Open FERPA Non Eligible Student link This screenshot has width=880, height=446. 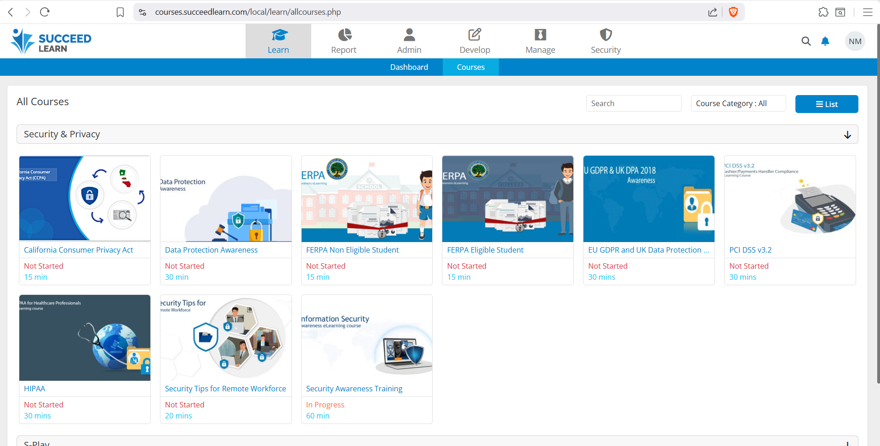click(353, 250)
